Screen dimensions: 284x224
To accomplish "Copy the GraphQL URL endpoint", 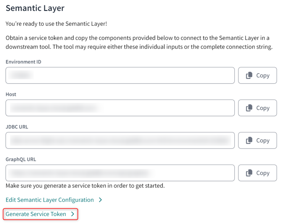I will [x=257, y=173].
